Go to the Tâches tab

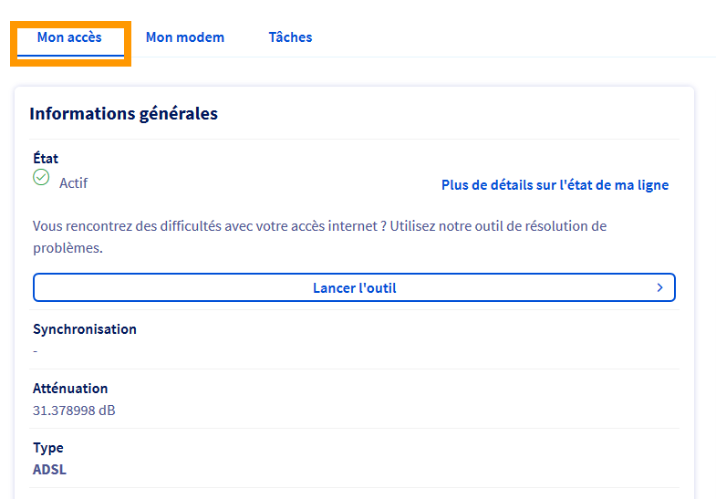290,37
